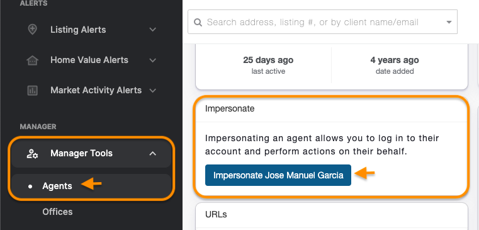Expand the Market Activity Alerts chevron

(153, 91)
